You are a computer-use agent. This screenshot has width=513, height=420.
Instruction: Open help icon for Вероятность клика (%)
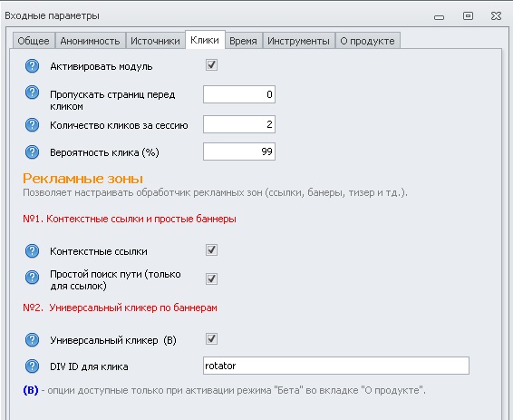[x=32, y=151]
